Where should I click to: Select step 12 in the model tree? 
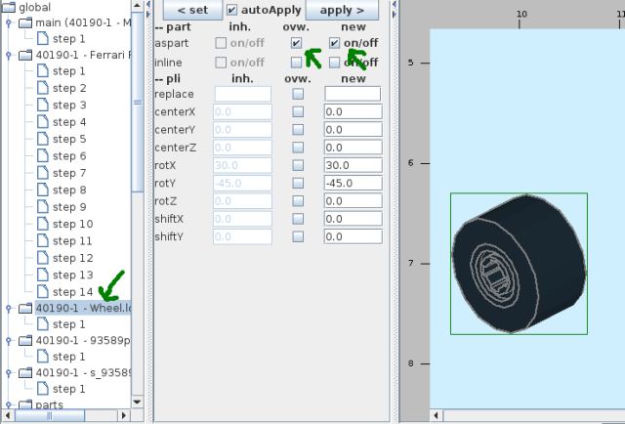[71, 258]
